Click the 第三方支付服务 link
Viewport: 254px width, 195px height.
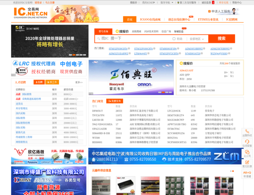pyautogui.click(x=188, y=3)
